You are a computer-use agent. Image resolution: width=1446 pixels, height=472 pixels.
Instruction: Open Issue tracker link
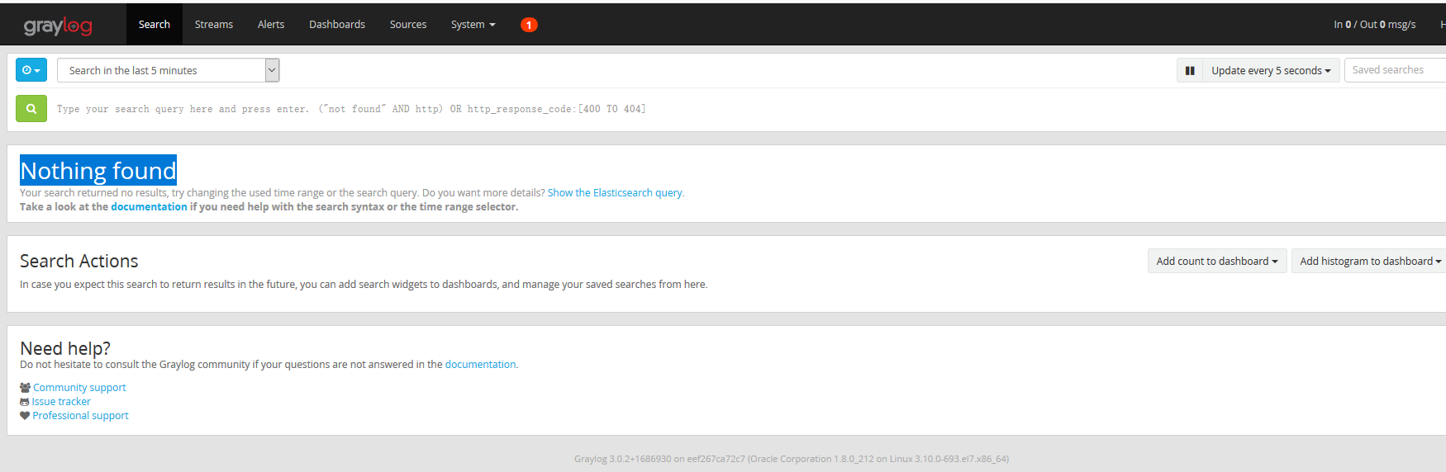(61, 401)
